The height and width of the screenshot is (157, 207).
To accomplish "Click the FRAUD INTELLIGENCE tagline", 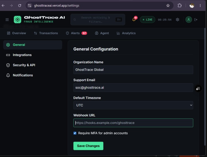I will tap(39, 22).
